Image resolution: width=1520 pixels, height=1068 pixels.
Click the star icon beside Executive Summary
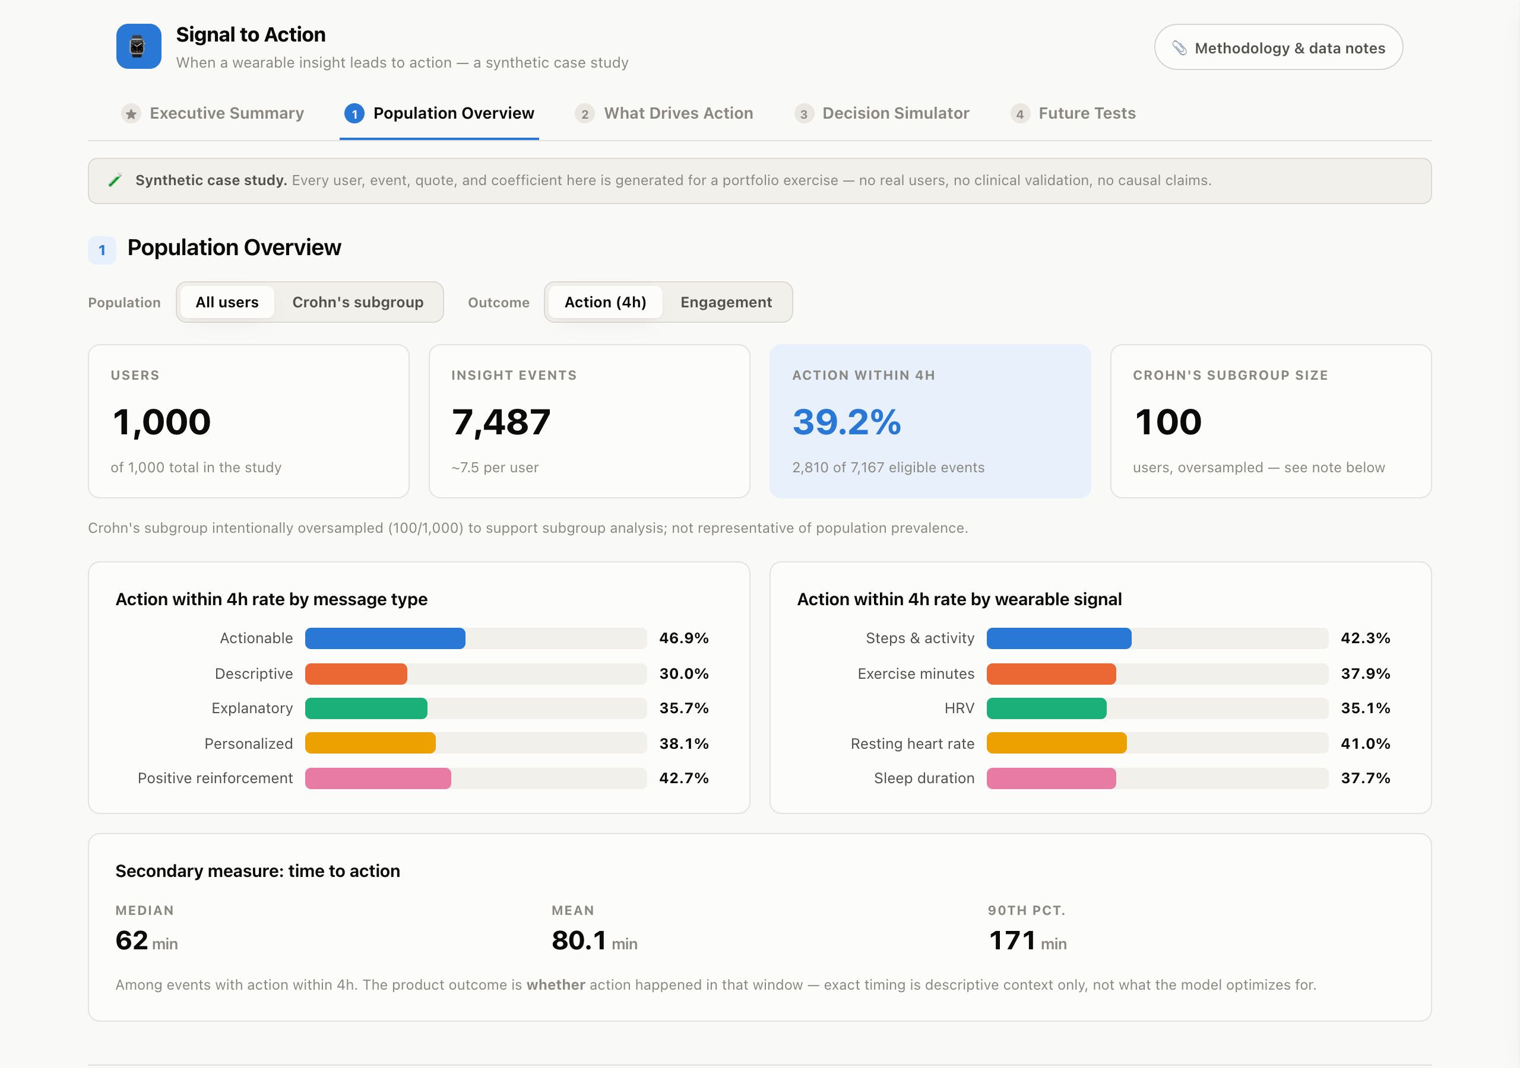[x=131, y=114]
